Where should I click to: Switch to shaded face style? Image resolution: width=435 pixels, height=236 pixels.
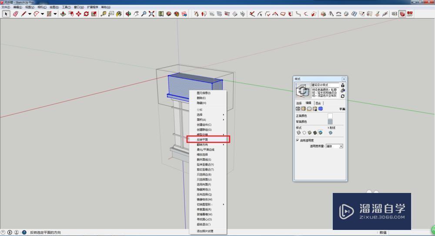click(x=310, y=133)
